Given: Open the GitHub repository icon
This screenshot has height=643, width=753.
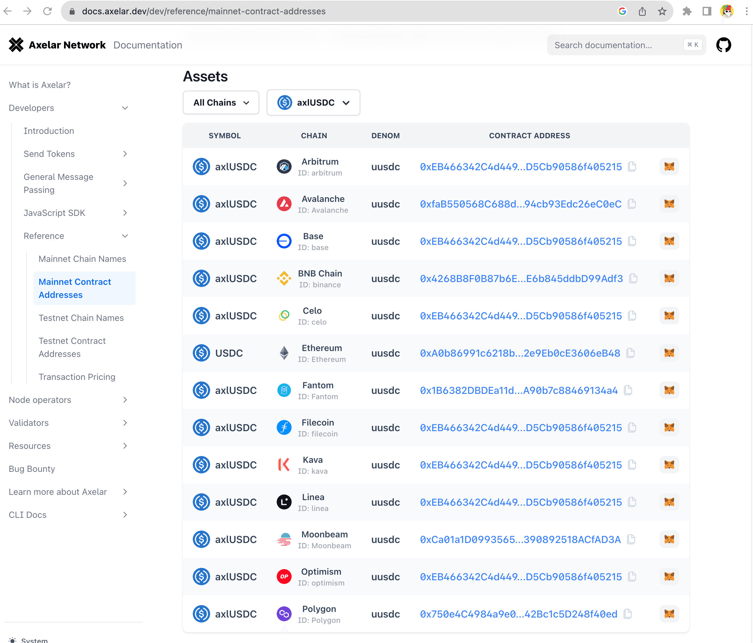Looking at the screenshot, I should click(723, 45).
